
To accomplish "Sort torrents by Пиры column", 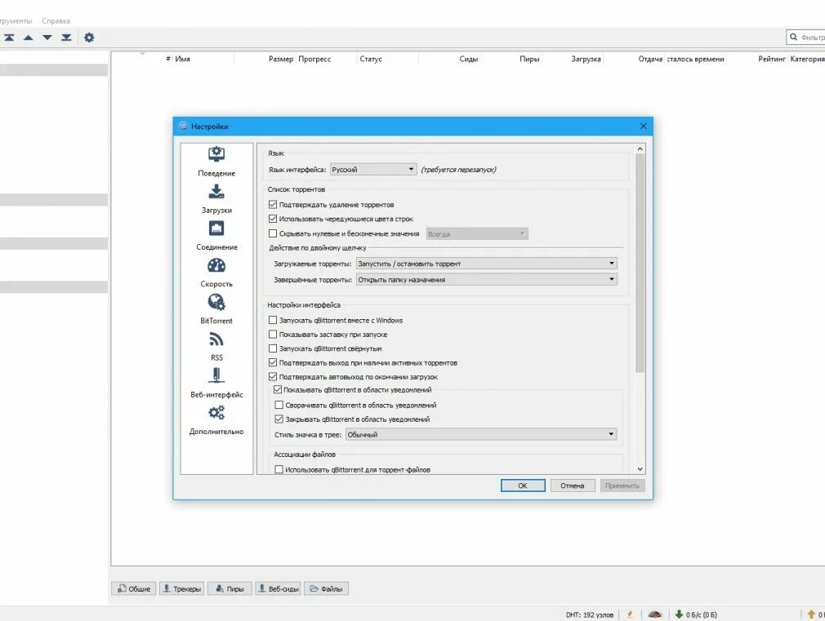I will point(511,59).
